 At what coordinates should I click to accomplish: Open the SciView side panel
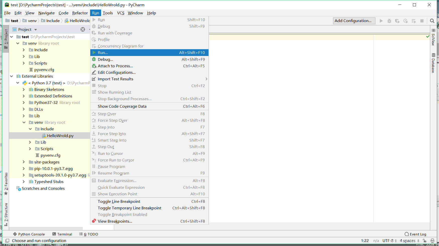pyautogui.click(x=433, y=37)
